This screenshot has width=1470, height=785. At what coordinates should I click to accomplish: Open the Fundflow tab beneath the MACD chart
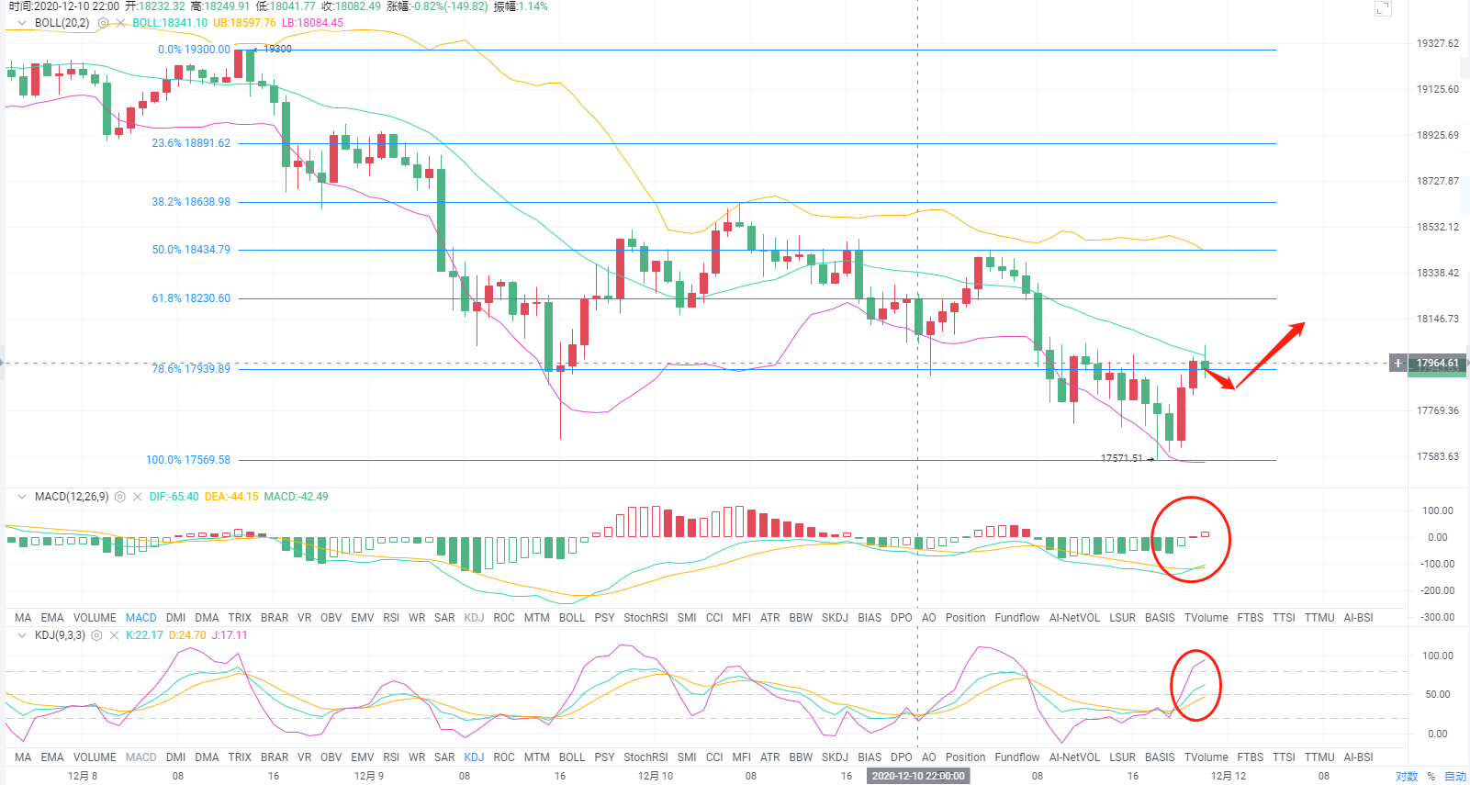click(x=1017, y=618)
